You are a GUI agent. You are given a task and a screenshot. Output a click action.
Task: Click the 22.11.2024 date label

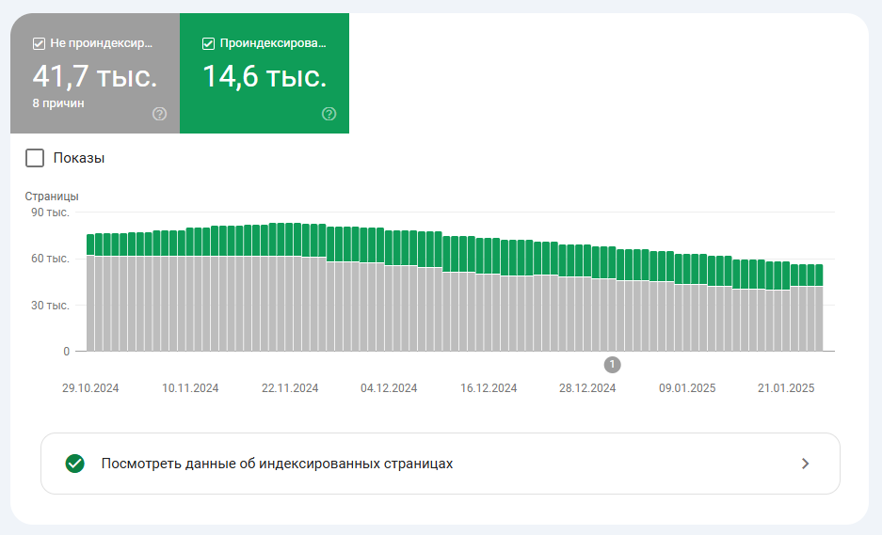click(x=290, y=388)
